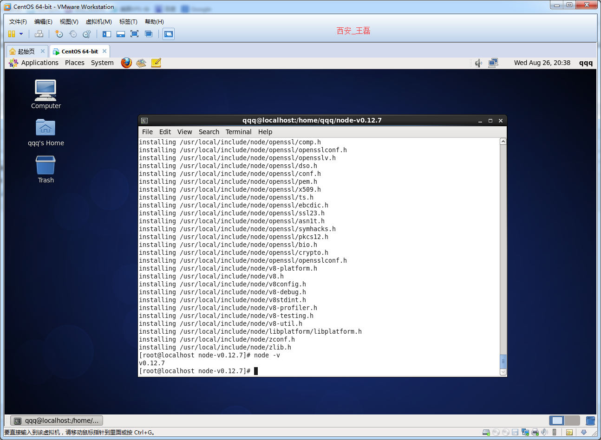The width and height of the screenshot is (601, 440).
Task: Open the Snapshot Manager
Action: tap(87, 33)
